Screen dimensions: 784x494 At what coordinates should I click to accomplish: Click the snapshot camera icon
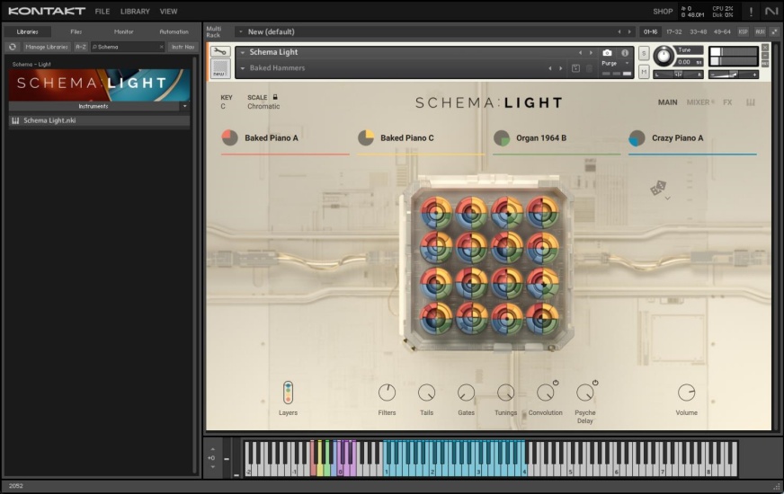[x=607, y=52]
